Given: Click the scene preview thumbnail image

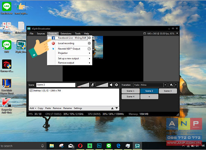Looking at the screenshot, I should click(x=98, y=47).
